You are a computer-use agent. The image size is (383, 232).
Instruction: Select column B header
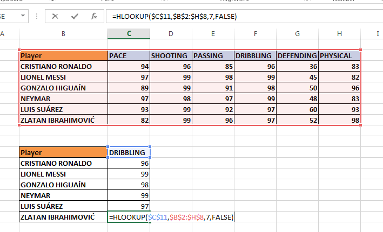[63, 33]
